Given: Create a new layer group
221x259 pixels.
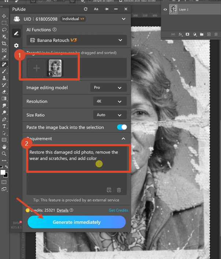Looking at the screenshot, I should pos(202,34).
